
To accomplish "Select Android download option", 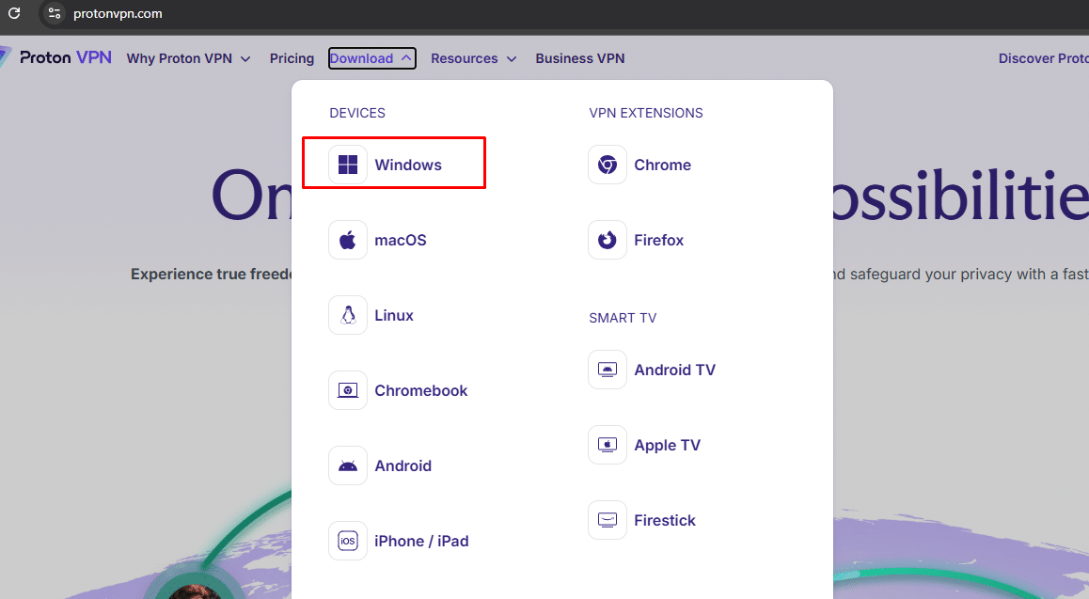I will click(x=381, y=465).
